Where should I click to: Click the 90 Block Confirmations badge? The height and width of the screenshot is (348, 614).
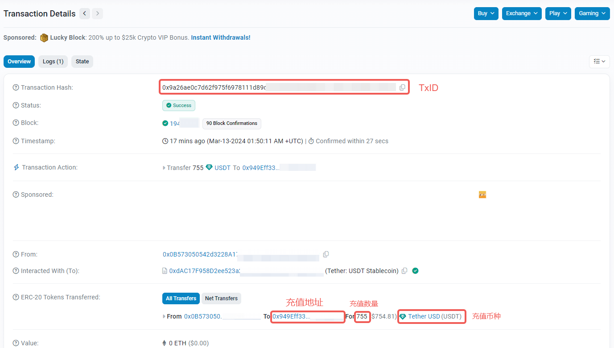click(231, 124)
